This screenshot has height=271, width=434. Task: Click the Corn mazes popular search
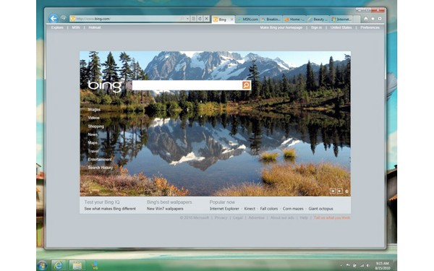point(293,209)
